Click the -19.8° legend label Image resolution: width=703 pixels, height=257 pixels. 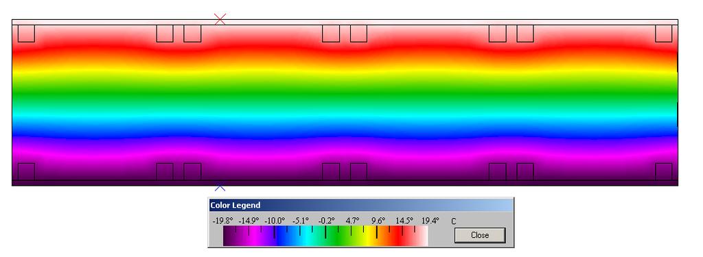click(223, 221)
